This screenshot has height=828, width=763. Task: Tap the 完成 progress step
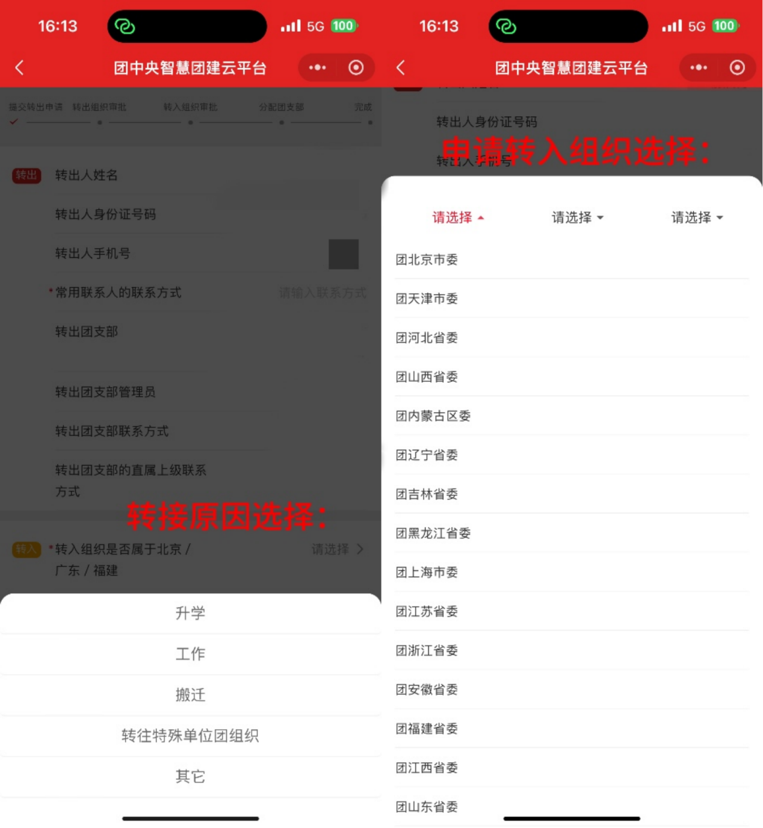coord(363,107)
